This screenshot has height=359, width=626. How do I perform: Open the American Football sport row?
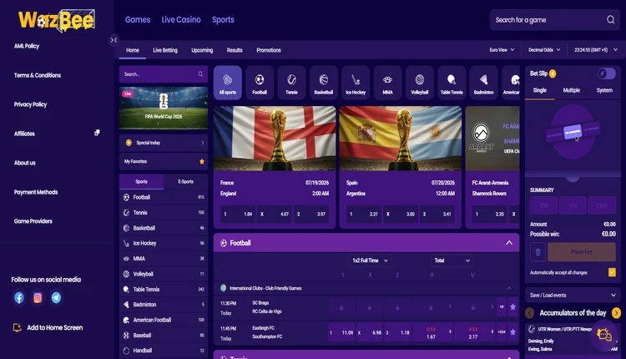tap(164, 320)
